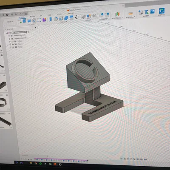Open the Configure dropdown menu

click(x=104, y=19)
